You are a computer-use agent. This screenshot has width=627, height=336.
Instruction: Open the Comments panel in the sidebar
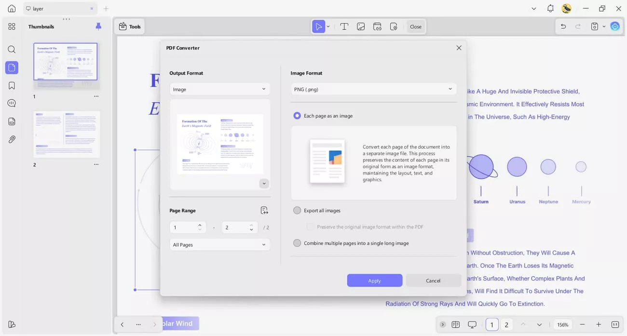click(x=12, y=103)
